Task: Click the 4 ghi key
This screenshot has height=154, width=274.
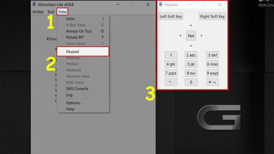Action: pos(171,64)
